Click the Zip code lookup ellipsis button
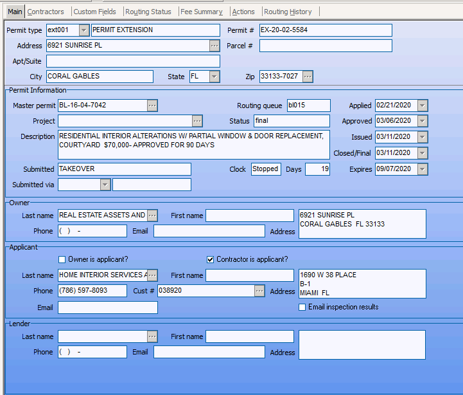Viewport: 463px width, 395px height. click(308, 77)
